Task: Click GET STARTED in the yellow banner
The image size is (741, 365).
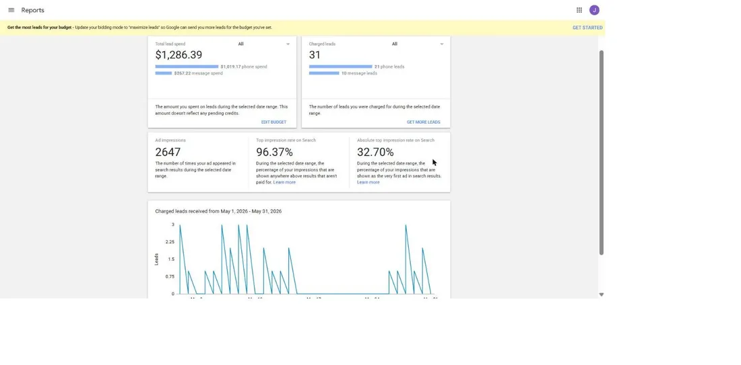Action: (x=587, y=28)
